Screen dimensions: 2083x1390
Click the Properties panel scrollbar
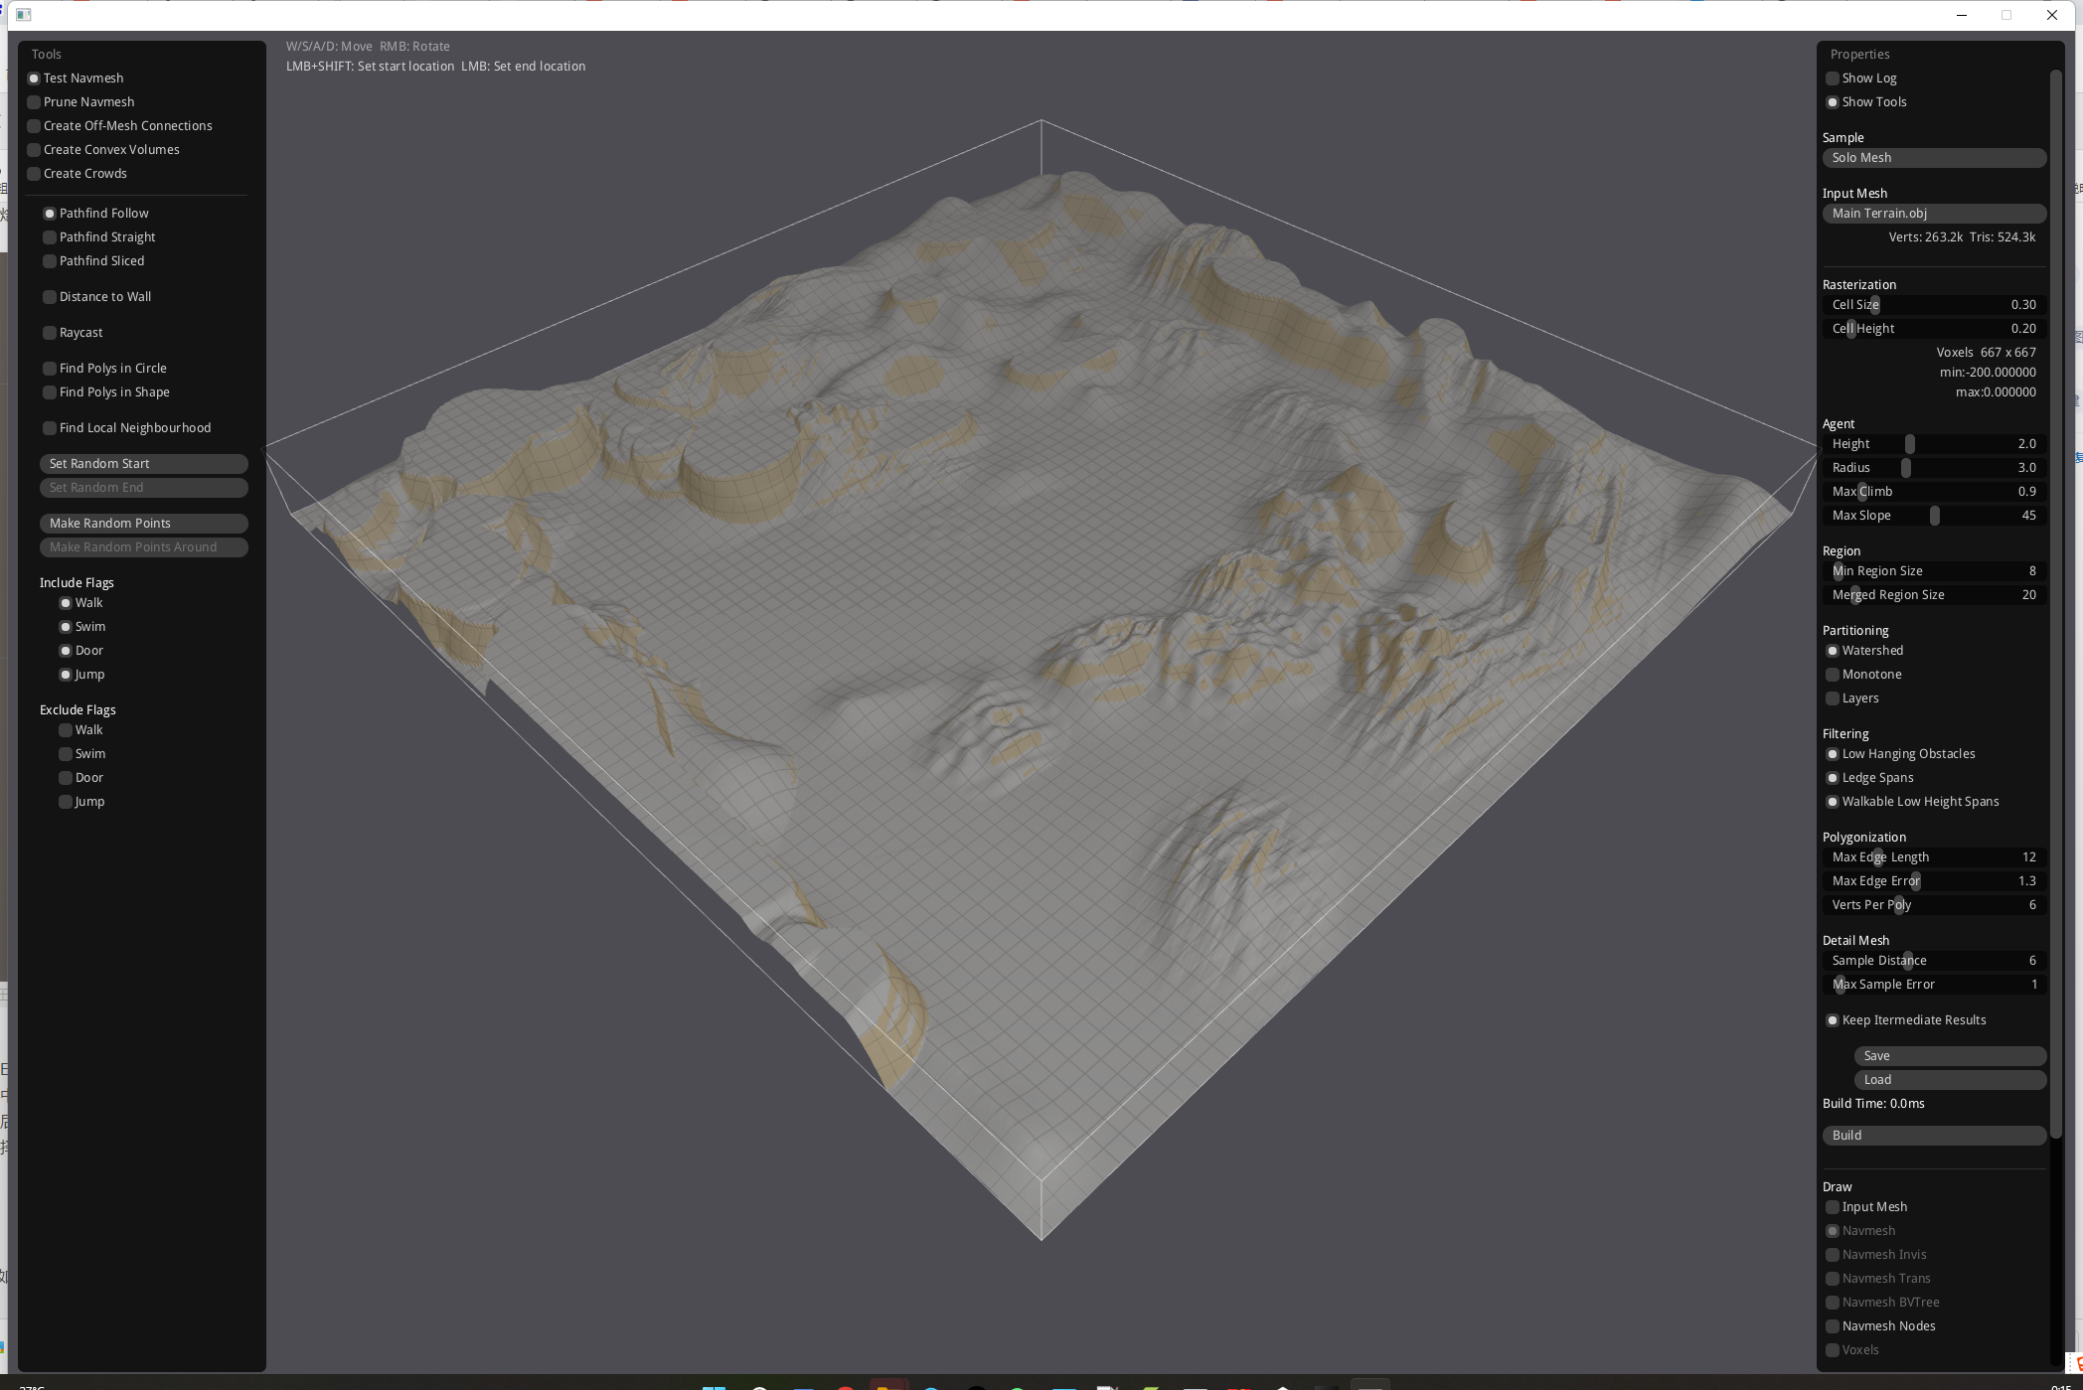[x=2055, y=603]
